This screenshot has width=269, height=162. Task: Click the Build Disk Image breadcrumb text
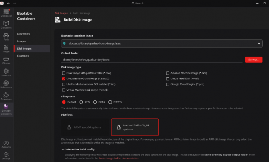pos(82,13)
